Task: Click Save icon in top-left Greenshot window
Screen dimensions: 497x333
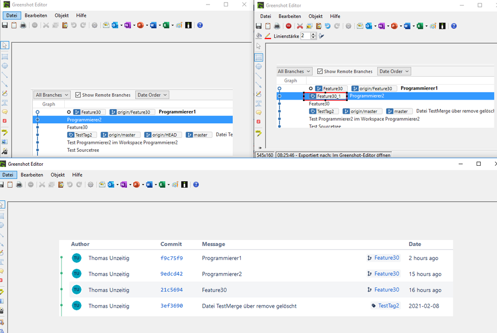Action: pos(5,25)
